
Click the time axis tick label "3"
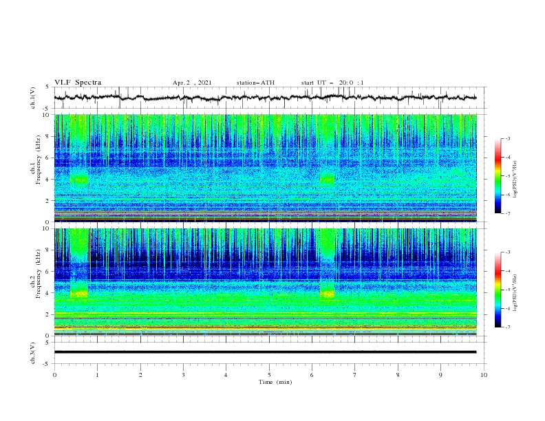[183, 375]
